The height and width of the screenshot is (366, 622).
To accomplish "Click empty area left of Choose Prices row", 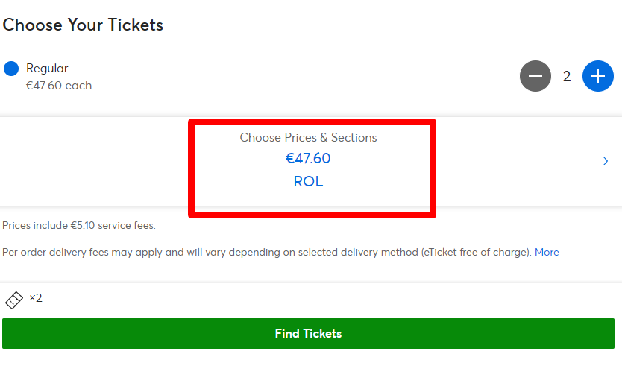I will click(94, 162).
